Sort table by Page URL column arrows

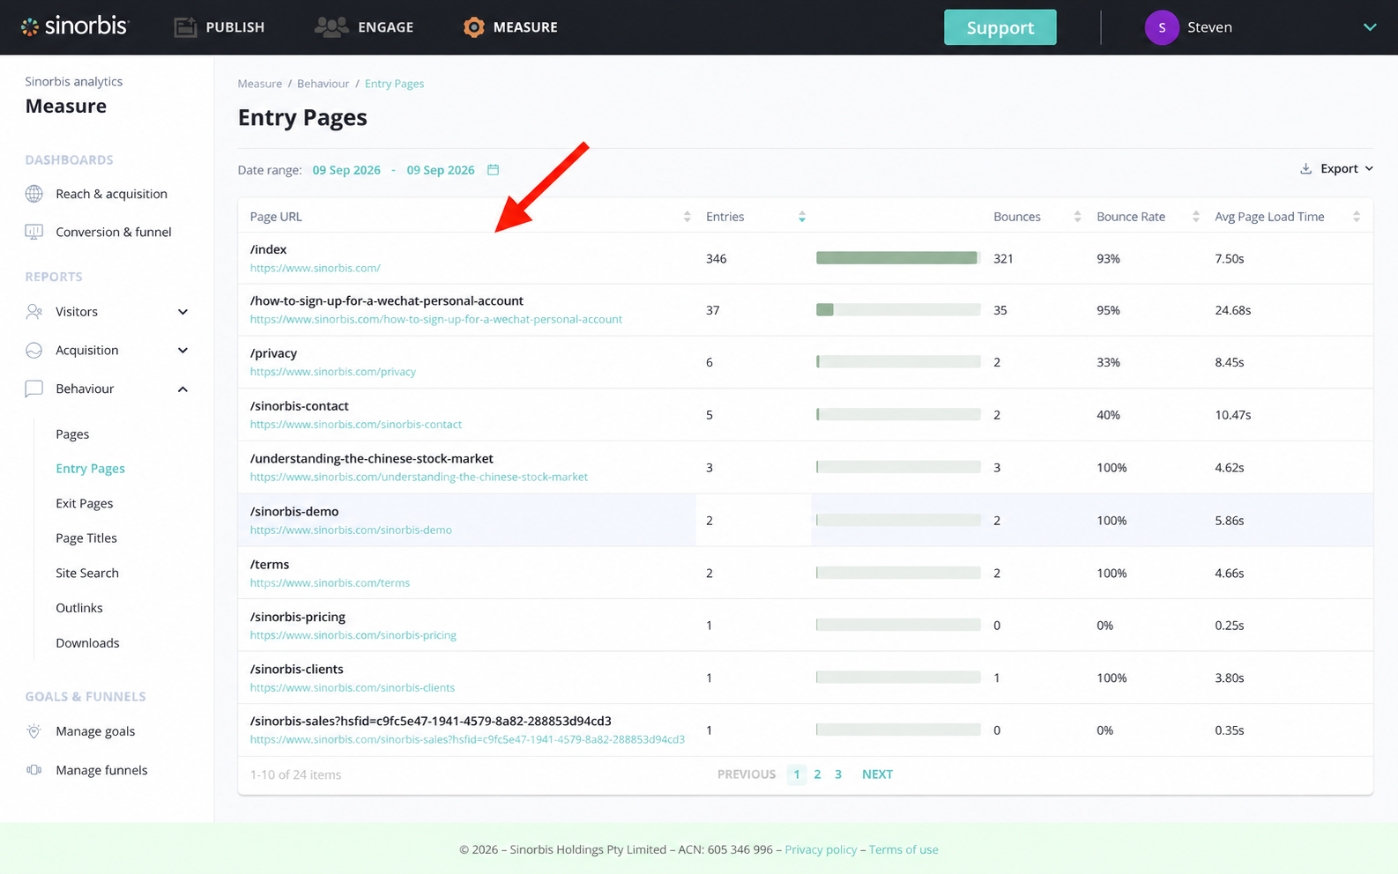[688, 217]
